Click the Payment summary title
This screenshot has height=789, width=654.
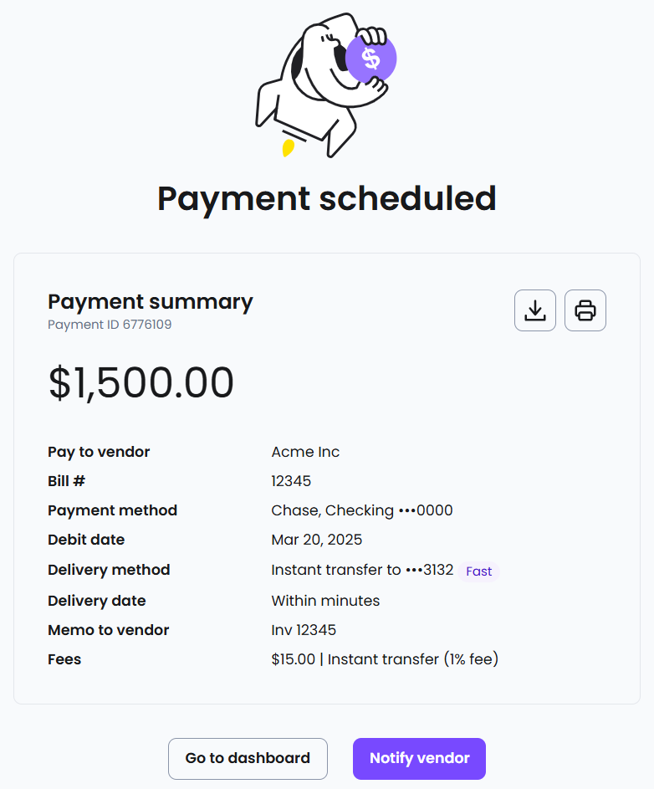[151, 302]
